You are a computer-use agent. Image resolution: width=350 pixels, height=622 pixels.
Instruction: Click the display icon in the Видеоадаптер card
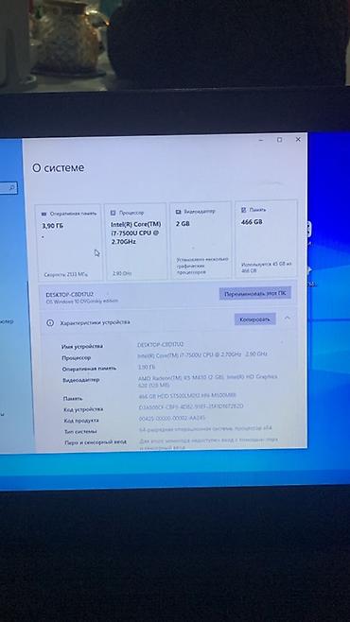tap(179, 212)
